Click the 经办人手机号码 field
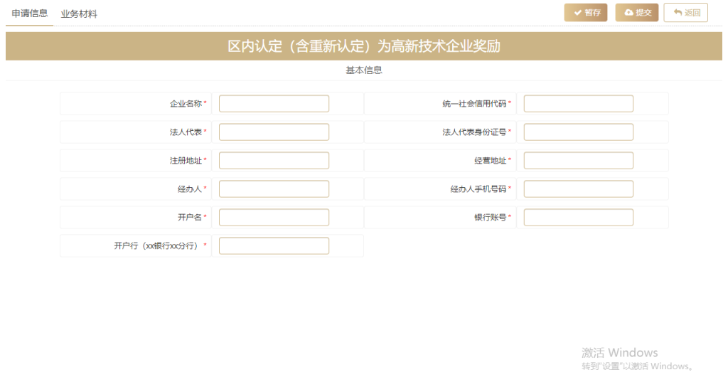 click(x=579, y=189)
